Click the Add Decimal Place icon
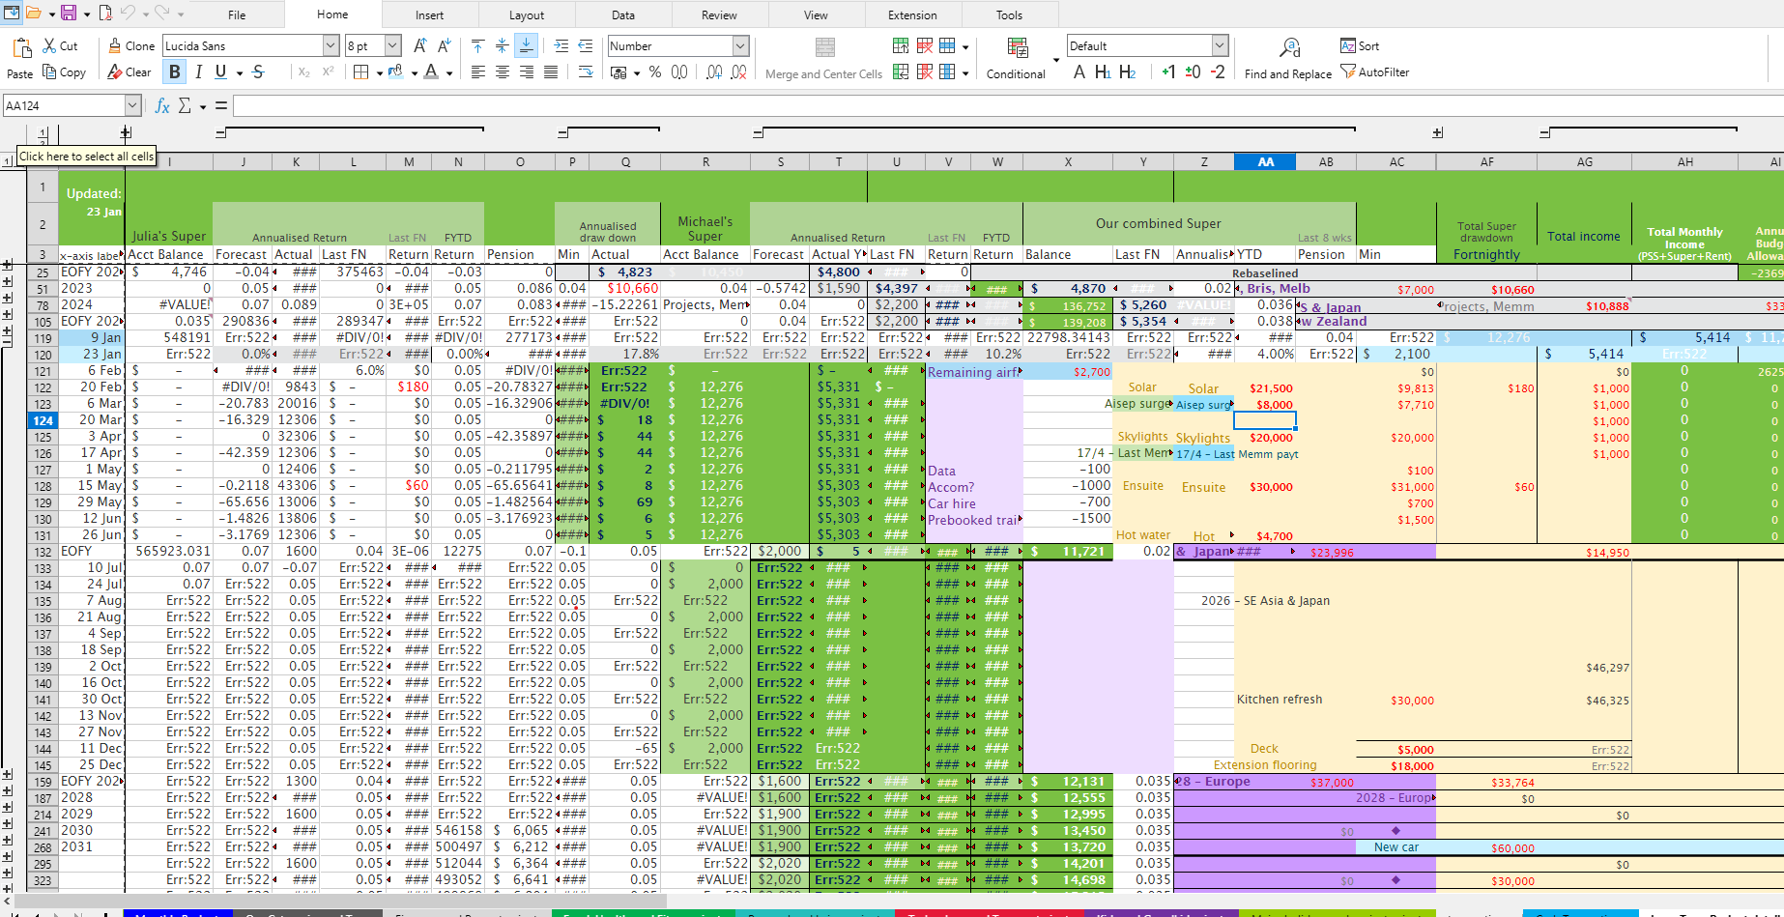 713,72
